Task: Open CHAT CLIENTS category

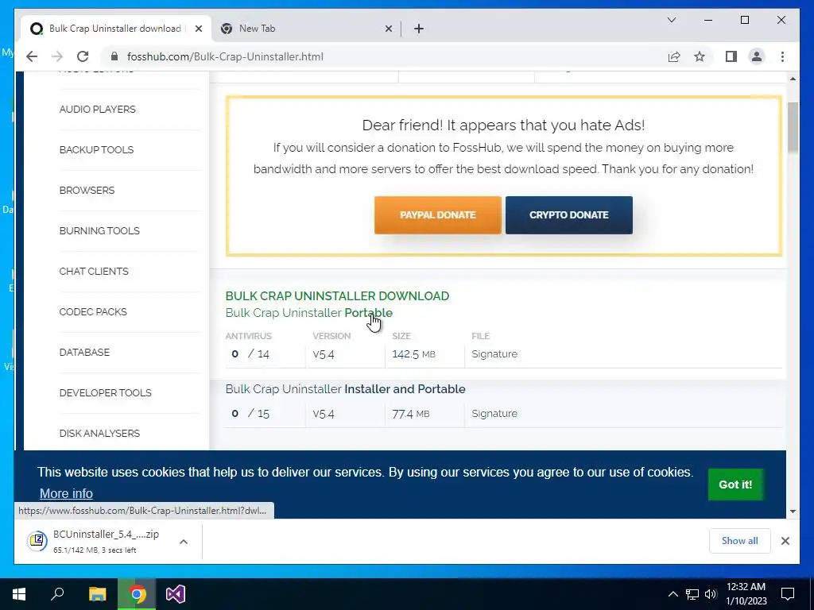Action: coord(94,272)
